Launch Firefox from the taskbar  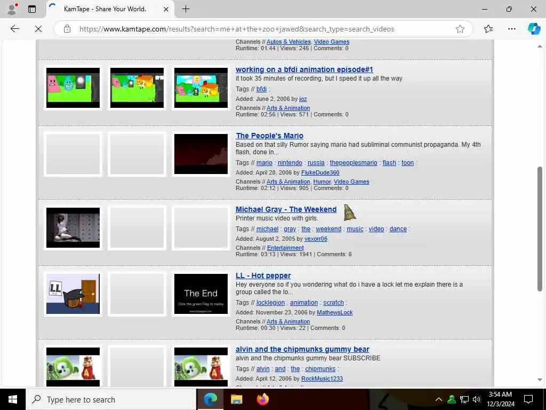click(262, 399)
